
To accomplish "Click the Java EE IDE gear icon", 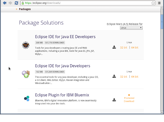I will [26, 45].
